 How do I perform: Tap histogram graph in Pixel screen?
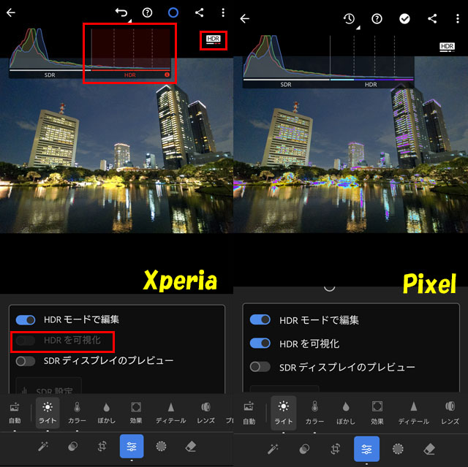(x=328, y=61)
